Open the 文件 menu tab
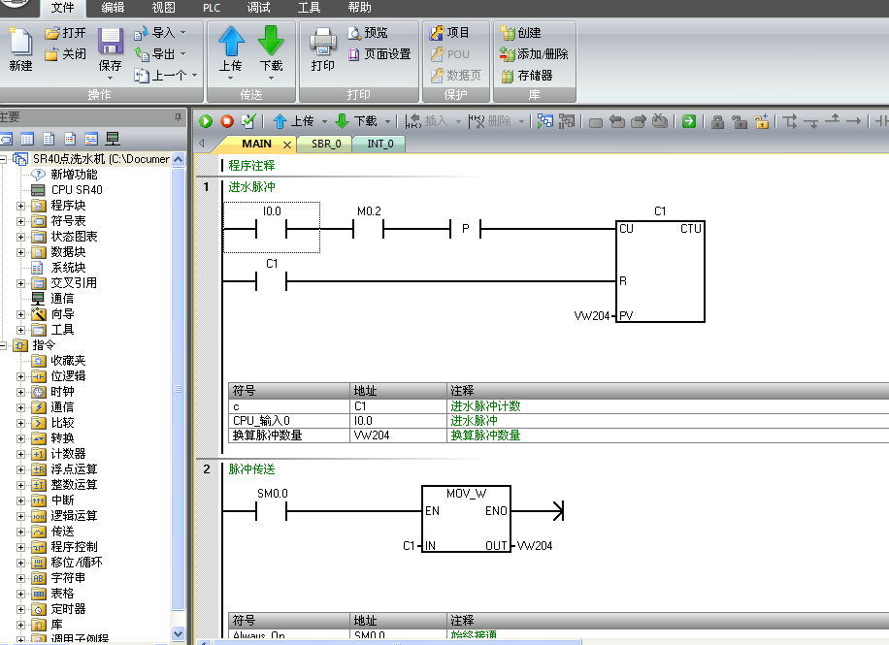This screenshot has width=889, height=645. [62, 8]
